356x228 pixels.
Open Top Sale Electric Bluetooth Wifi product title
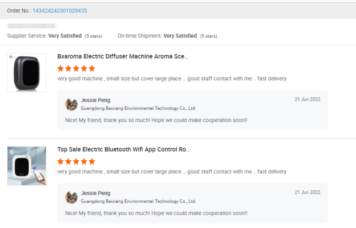[x=124, y=150]
